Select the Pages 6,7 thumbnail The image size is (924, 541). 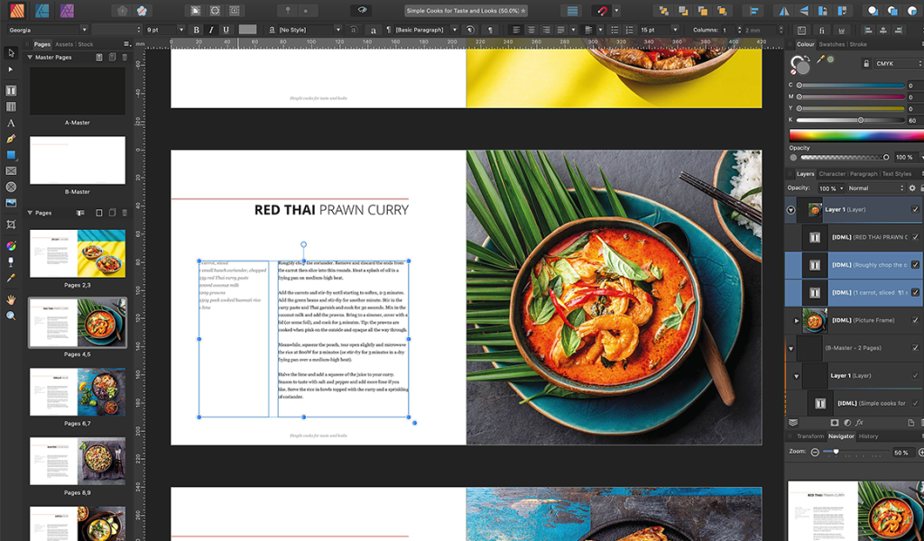pyautogui.click(x=78, y=392)
